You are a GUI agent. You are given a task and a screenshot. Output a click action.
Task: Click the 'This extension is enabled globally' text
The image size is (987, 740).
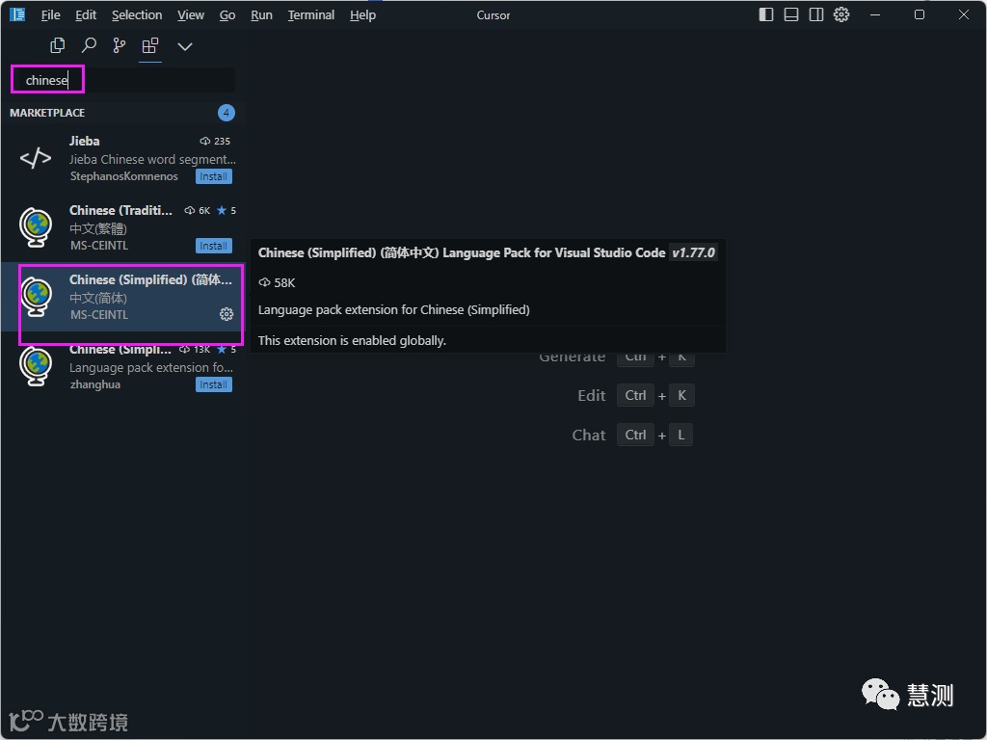click(x=352, y=340)
